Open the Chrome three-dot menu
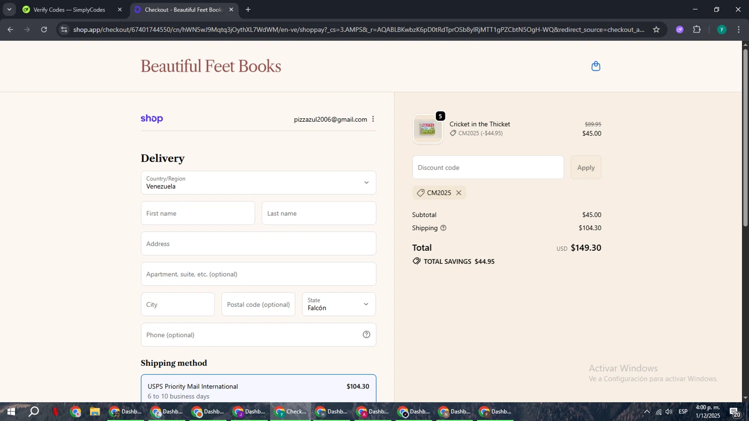 tap(739, 29)
